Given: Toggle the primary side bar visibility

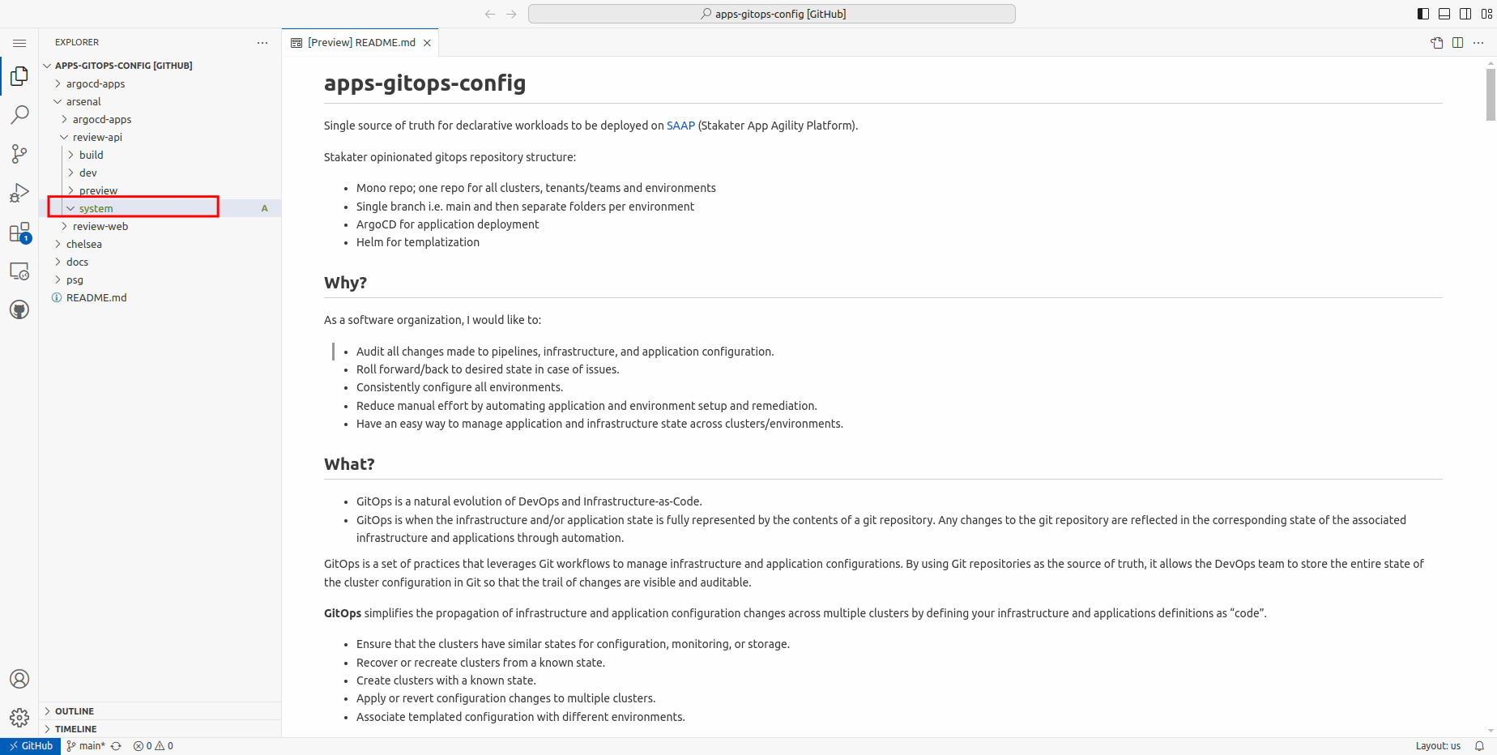Looking at the screenshot, I should click(x=1423, y=14).
